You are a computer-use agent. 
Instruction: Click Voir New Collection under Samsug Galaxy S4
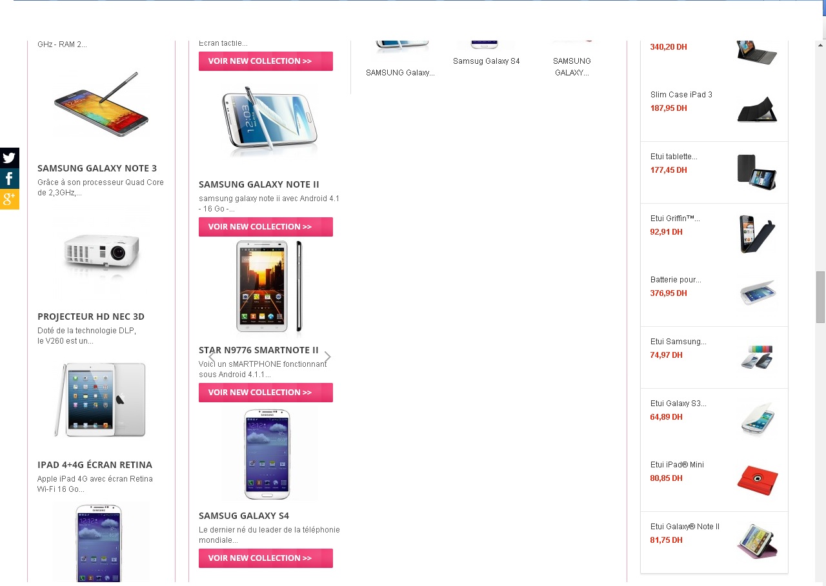tap(266, 558)
